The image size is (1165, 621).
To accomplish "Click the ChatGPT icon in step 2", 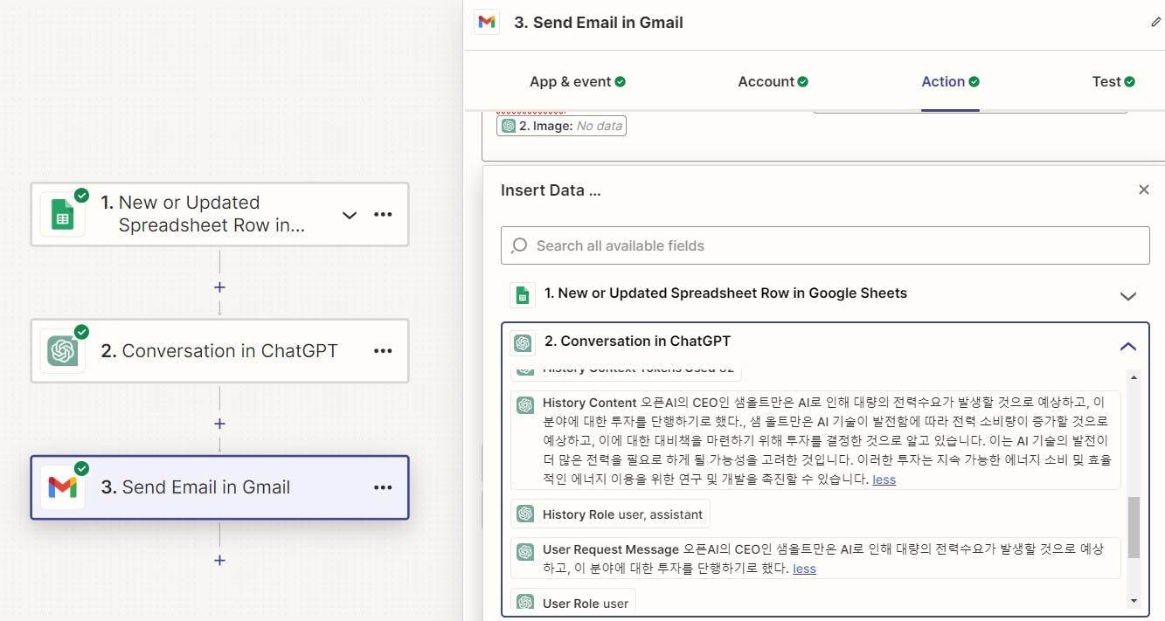I will [62, 351].
